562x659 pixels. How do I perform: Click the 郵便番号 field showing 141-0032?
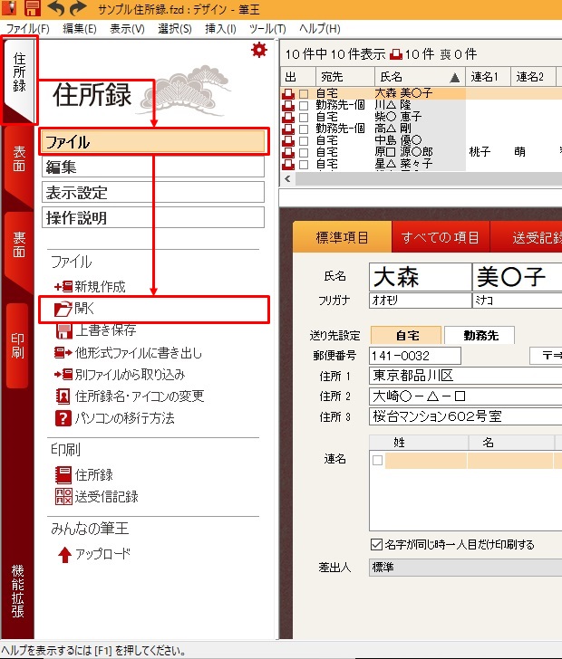[415, 356]
